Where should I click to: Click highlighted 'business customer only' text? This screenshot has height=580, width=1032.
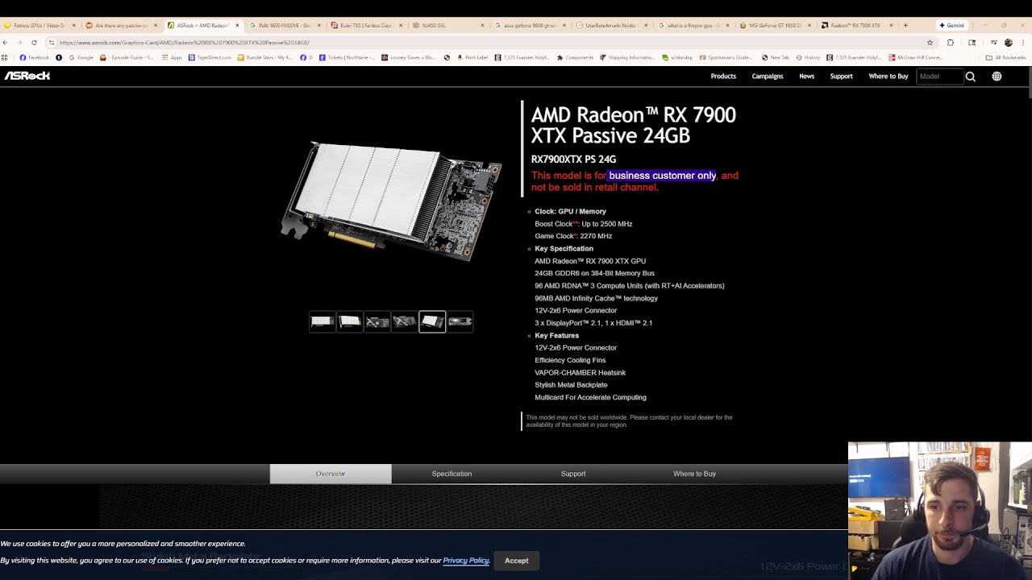coord(662,176)
